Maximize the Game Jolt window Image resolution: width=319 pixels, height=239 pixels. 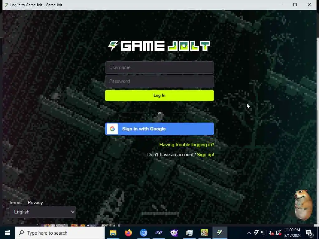point(295,5)
